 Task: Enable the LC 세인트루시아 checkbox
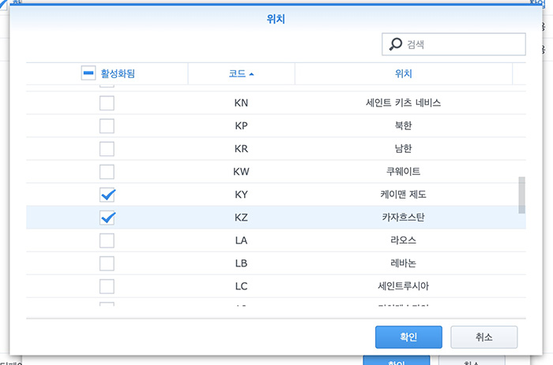(107, 286)
